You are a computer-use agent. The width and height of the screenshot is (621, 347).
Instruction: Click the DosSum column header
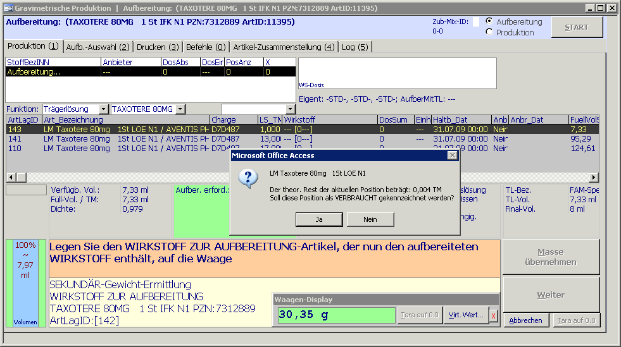tap(396, 119)
